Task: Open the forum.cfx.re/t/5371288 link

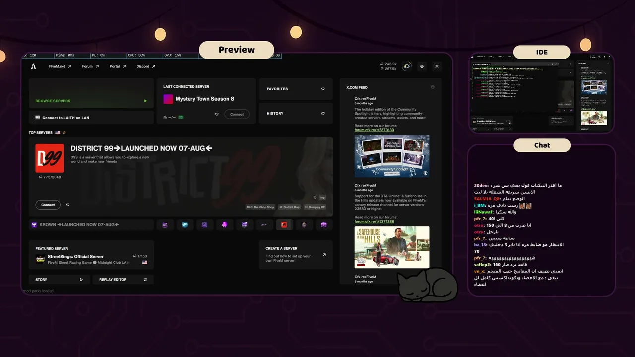Action: (x=374, y=221)
